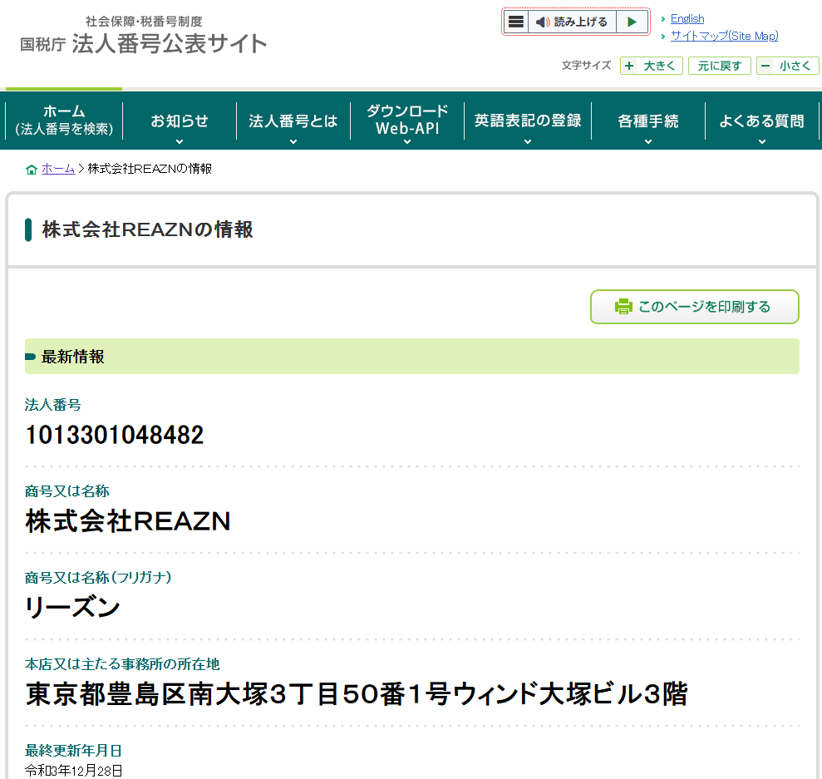Click the printer icon on print button
The image size is (822, 779).
click(623, 307)
